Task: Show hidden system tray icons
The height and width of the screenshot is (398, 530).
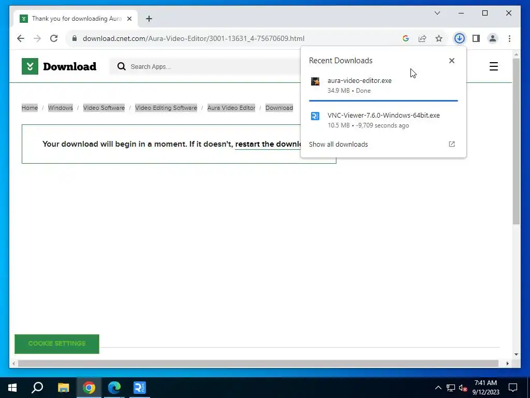Action: (438, 388)
